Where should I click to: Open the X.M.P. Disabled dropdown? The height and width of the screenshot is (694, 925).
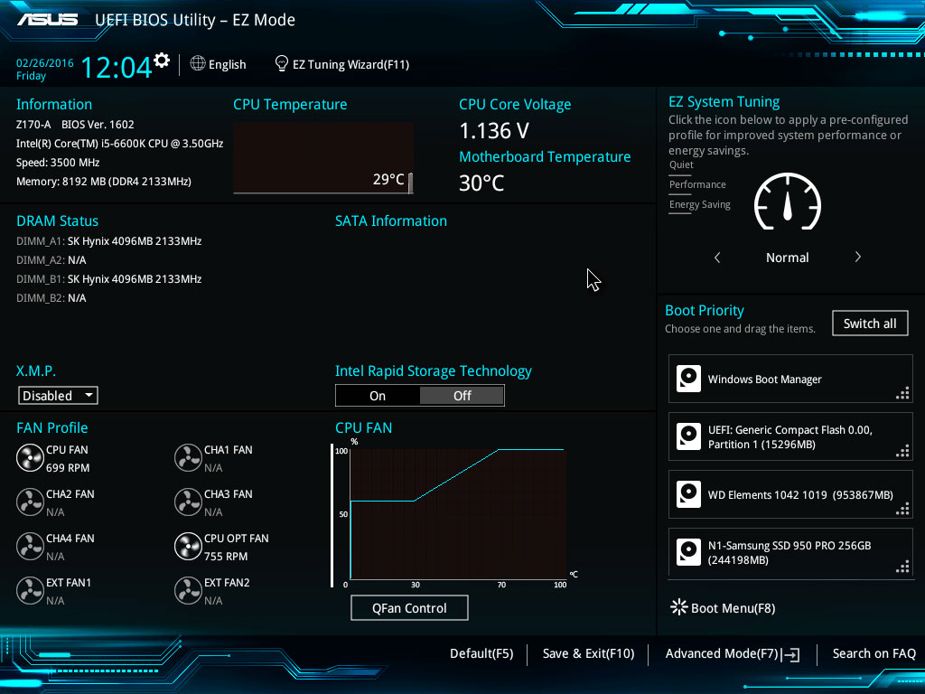58,396
